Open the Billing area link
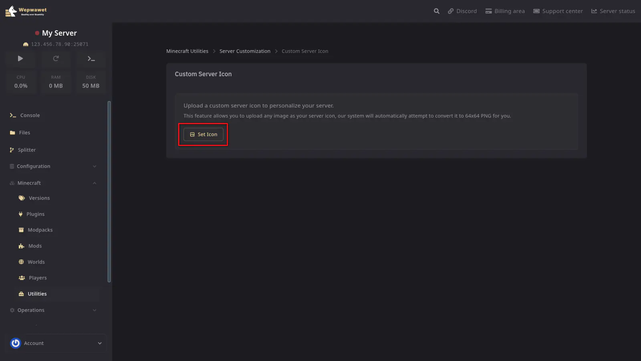Viewport: 641px width, 361px height. click(505, 11)
